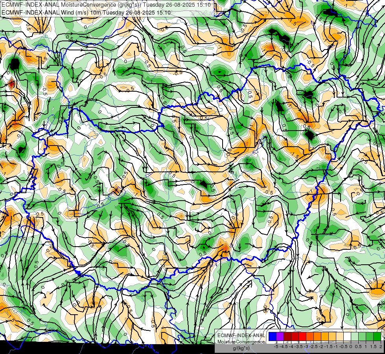Click the '-0.5' tick label on legend
This screenshot has width=385, height=354.
pos(343,347)
